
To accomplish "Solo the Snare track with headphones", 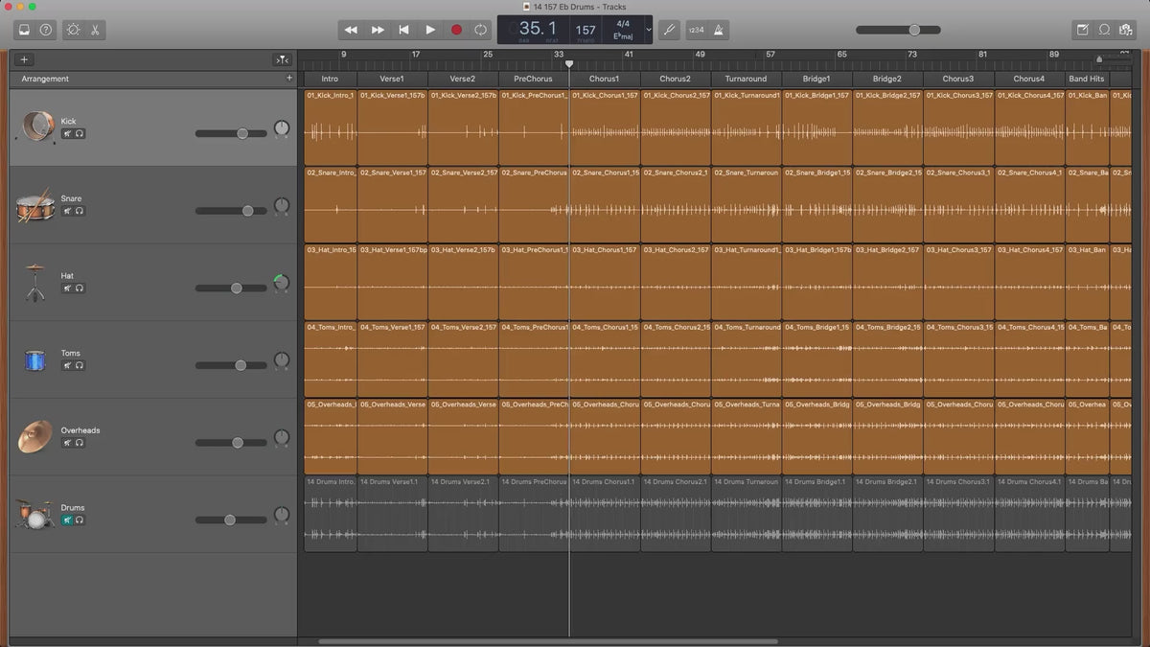I will pos(80,211).
